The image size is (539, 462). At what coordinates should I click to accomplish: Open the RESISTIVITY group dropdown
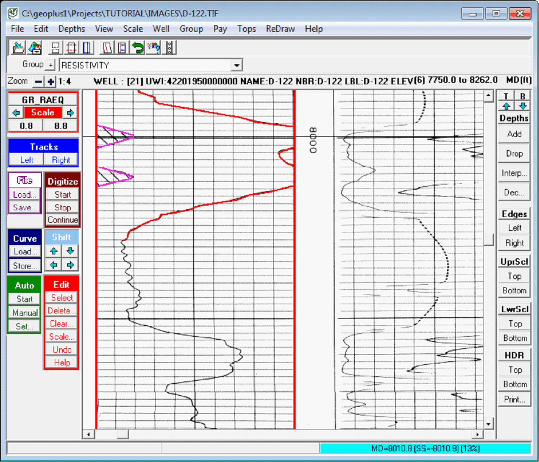(238, 65)
